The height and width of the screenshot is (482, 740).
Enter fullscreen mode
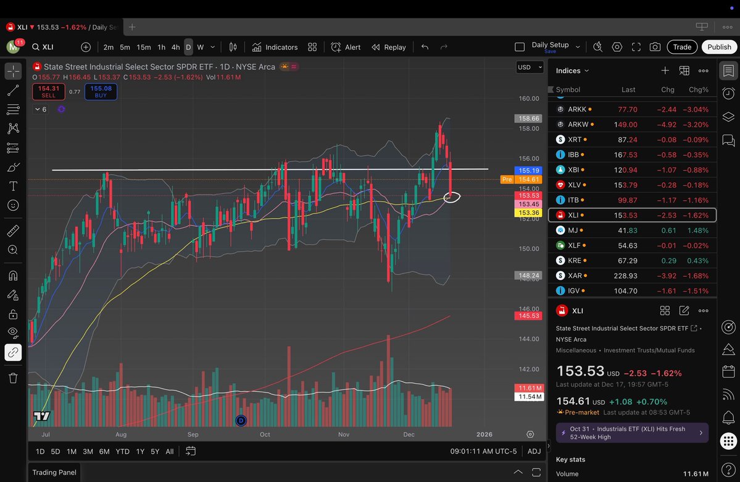point(636,47)
